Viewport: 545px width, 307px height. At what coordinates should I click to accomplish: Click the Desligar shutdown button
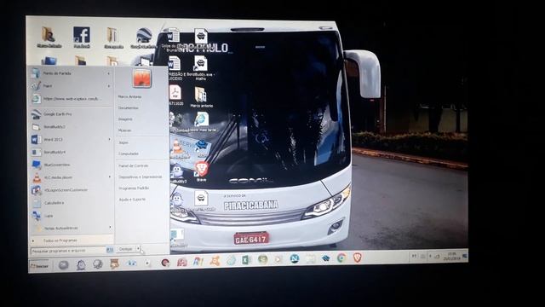tap(126, 249)
